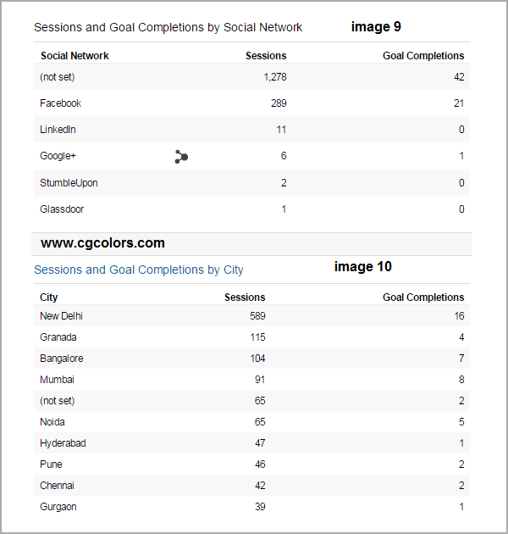Sort city table by Sessions header

[245, 298]
